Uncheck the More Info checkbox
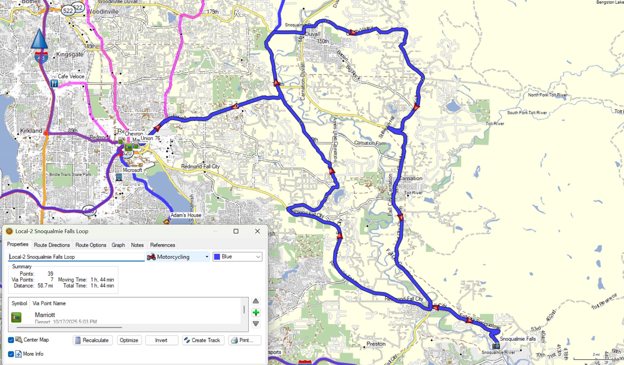Image resolution: width=624 pixels, height=365 pixels. [x=11, y=354]
